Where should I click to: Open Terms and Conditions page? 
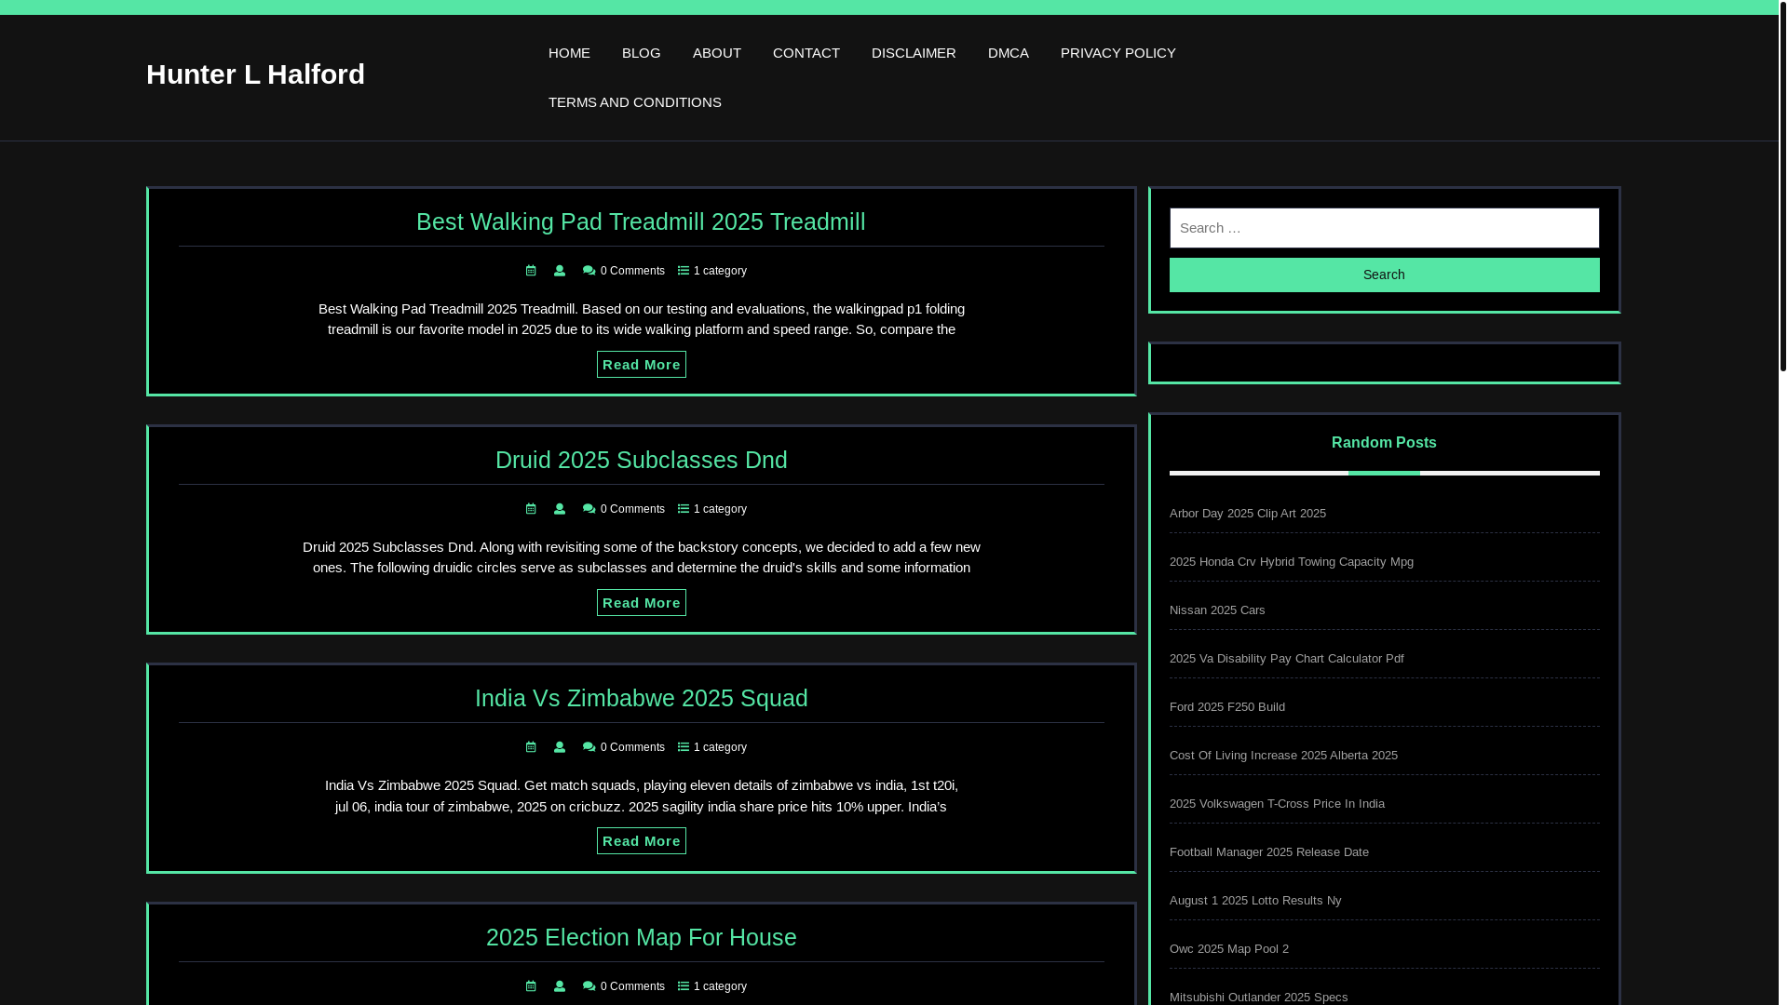634,102
